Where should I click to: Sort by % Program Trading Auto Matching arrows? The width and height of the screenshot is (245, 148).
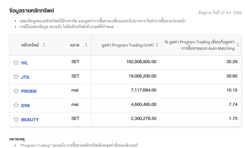click(238, 45)
